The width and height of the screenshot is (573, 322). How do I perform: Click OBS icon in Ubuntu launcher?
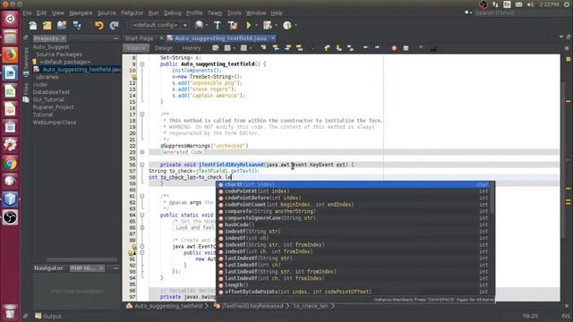(10, 217)
